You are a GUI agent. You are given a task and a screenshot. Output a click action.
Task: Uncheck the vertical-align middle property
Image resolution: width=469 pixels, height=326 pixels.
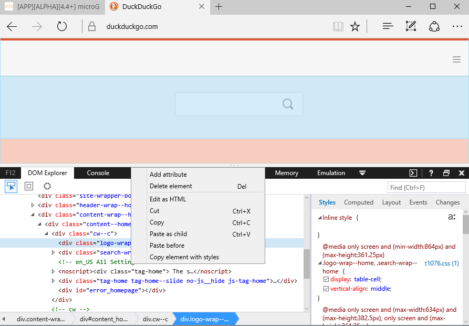(326, 289)
